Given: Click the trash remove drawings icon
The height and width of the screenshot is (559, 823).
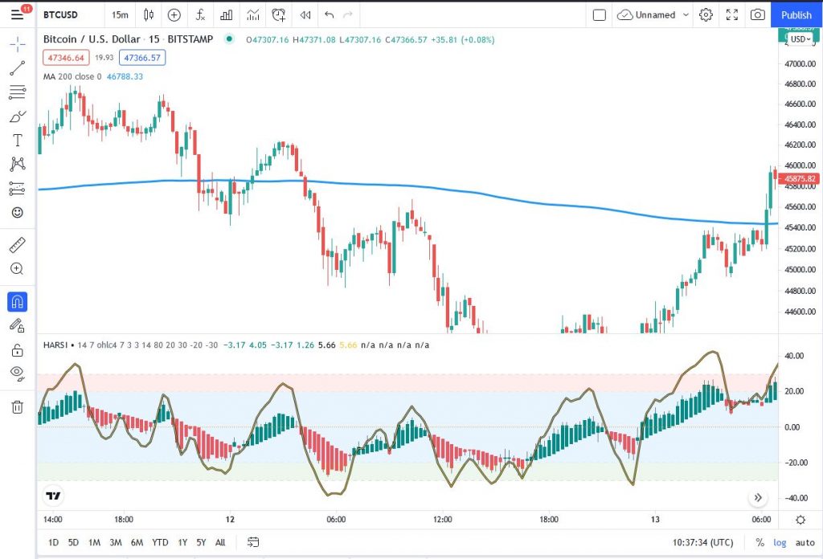Looking at the screenshot, I should (17, 407).
